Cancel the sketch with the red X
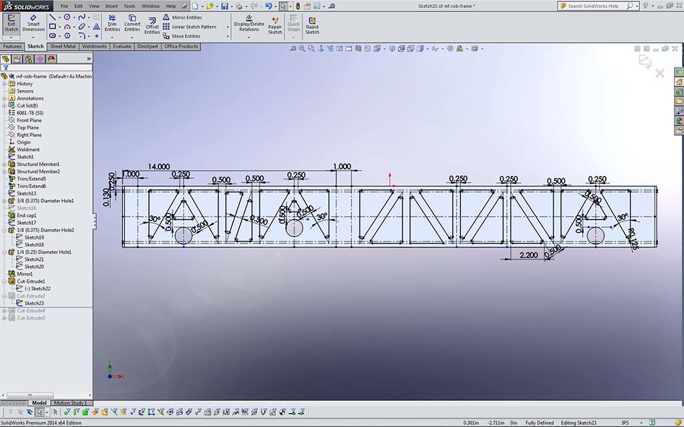 [660, 73]
